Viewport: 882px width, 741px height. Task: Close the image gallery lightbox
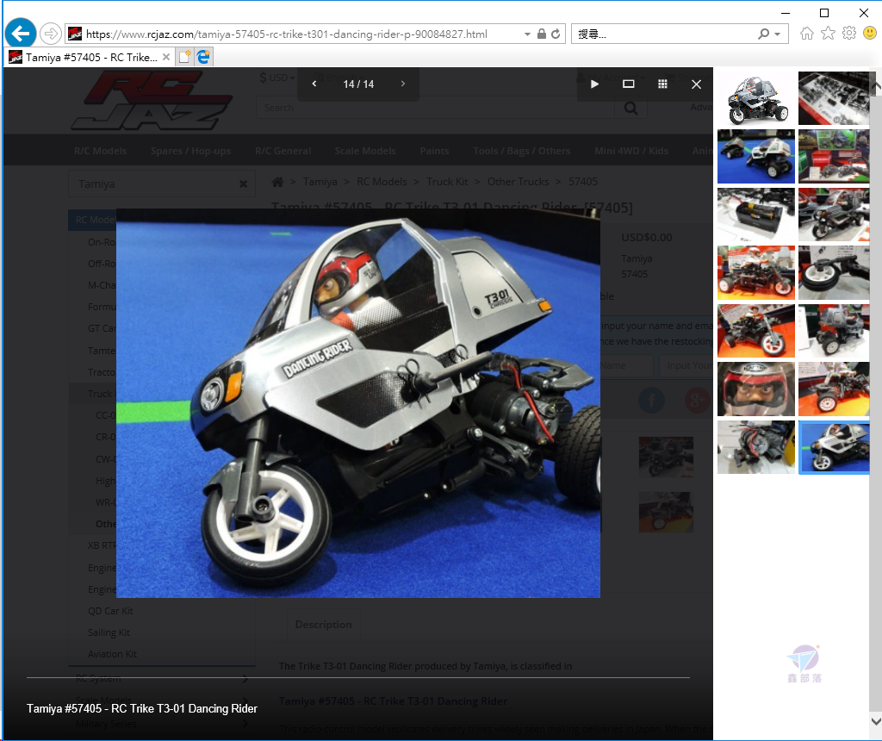(696, 84)
